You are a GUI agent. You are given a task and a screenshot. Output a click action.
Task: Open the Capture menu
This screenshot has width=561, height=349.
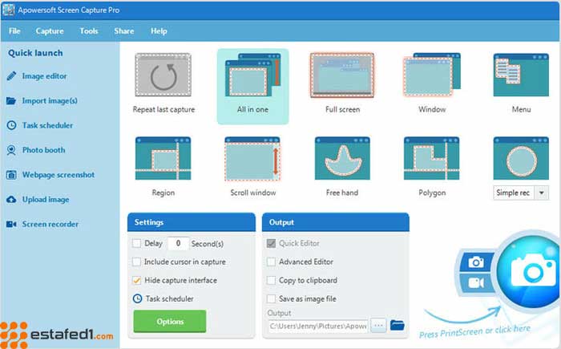tap(50, 30)
